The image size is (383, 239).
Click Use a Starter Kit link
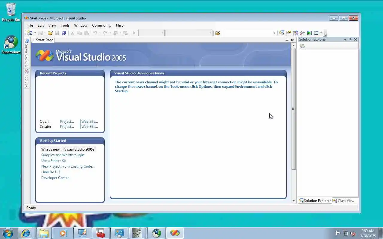[x=54, y=161]
